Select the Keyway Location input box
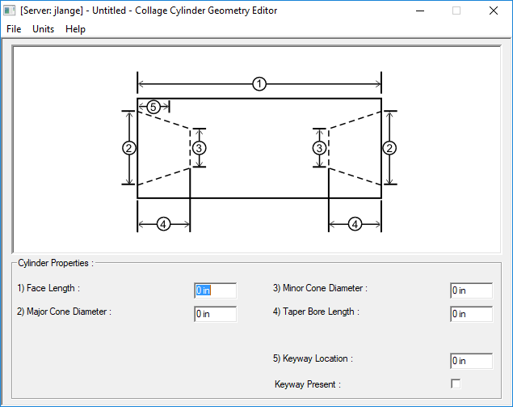 pos(471,361)
